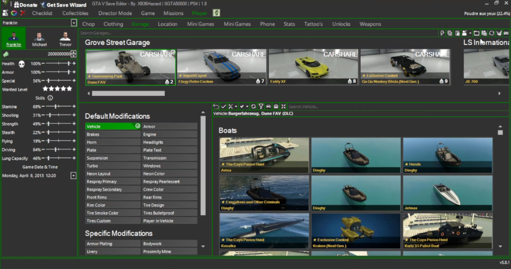Image resolution: width=511 pixels, height=269 pixels.
Task: Set wanted level to one star
Action: coord(45,89)
